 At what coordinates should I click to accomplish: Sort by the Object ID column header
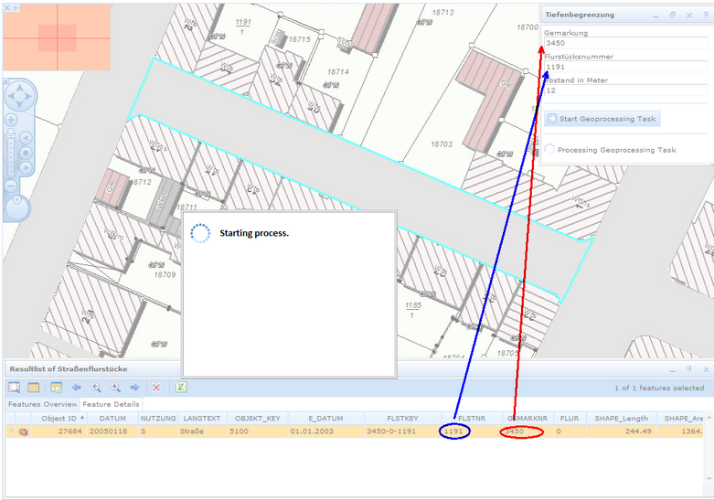(x=59, y=418)
